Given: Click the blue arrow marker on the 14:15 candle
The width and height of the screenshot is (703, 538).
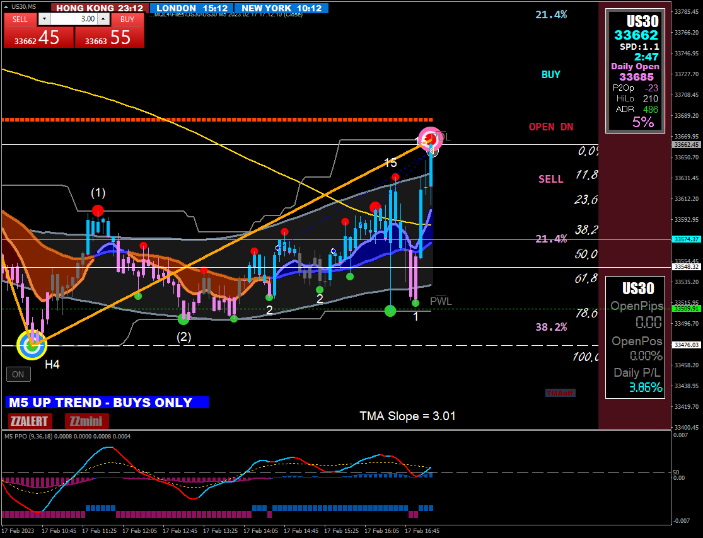Looking at the screenshot, I should point(278,248).
